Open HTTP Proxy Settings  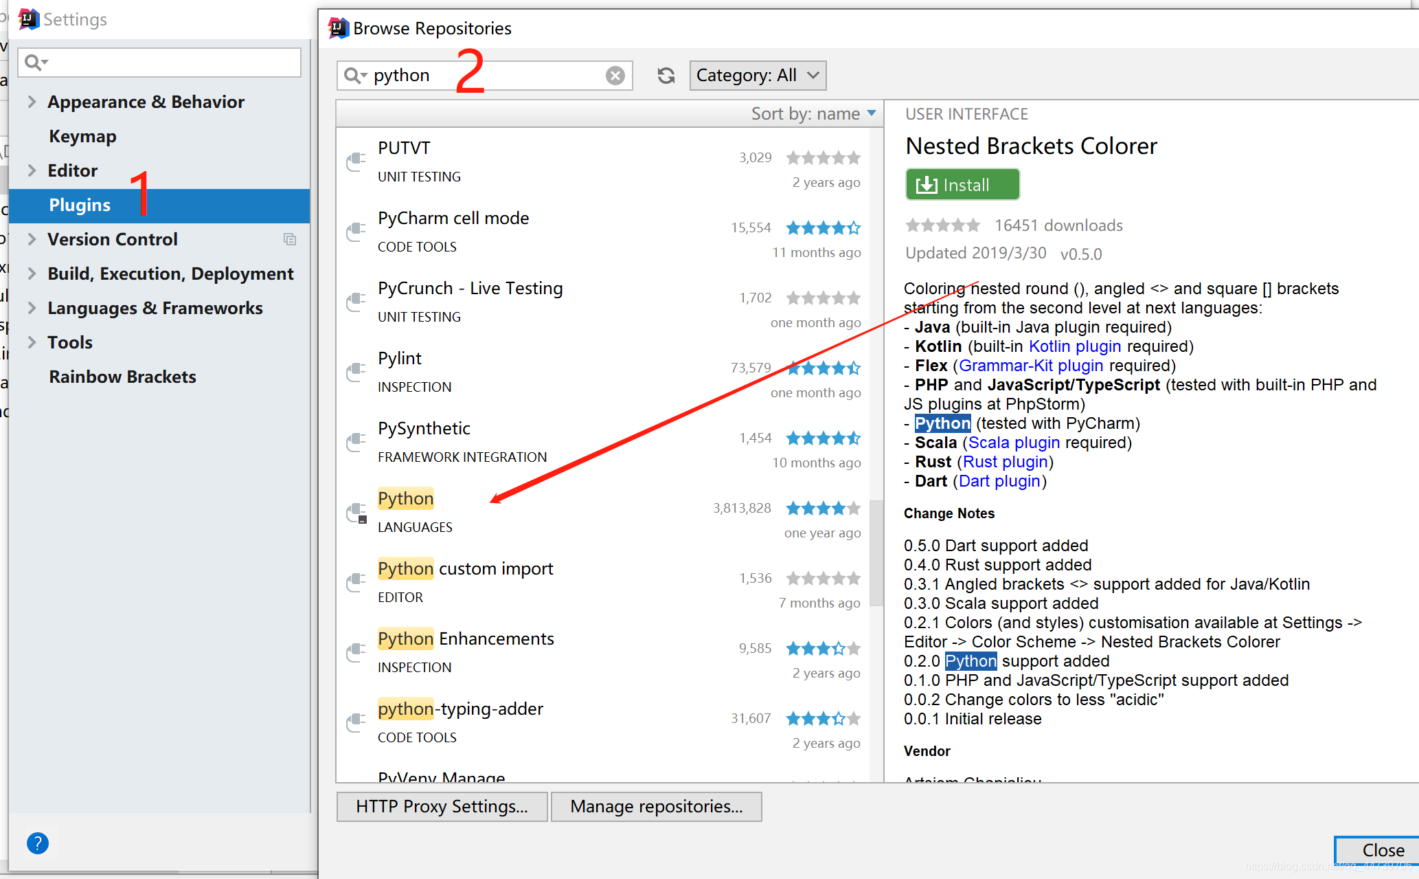pyautogui.click(x=442, y=806)
